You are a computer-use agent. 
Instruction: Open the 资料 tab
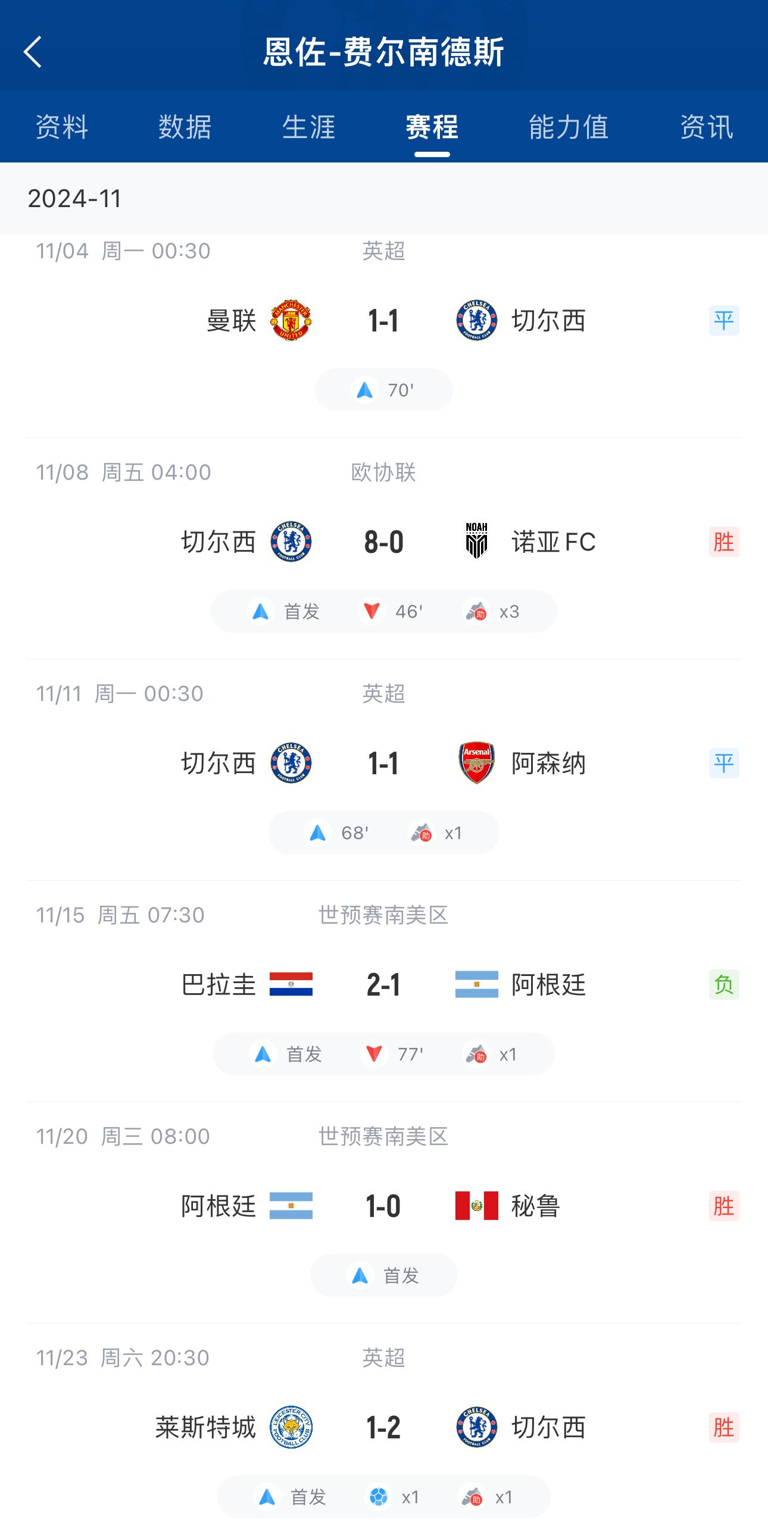62,127
